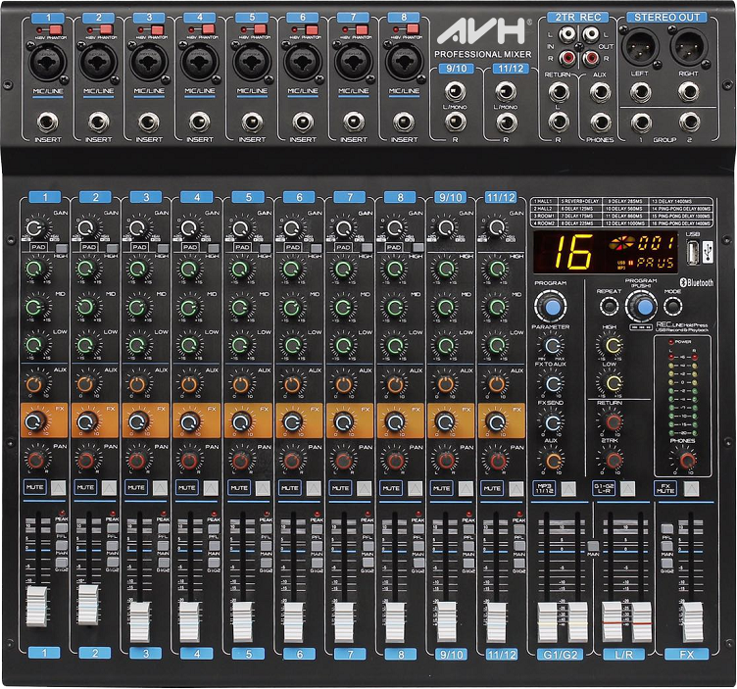
Task: Adjust the master LOW EQ yellow knob
Action: [x=612, y=383]
